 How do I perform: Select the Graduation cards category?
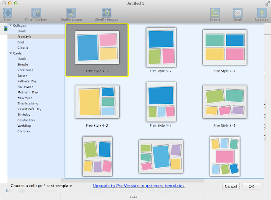click(x=26, y=120)
